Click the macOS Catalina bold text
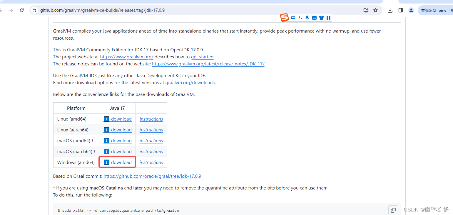Viewport: 453px width, 215px height. click(106, 188)
